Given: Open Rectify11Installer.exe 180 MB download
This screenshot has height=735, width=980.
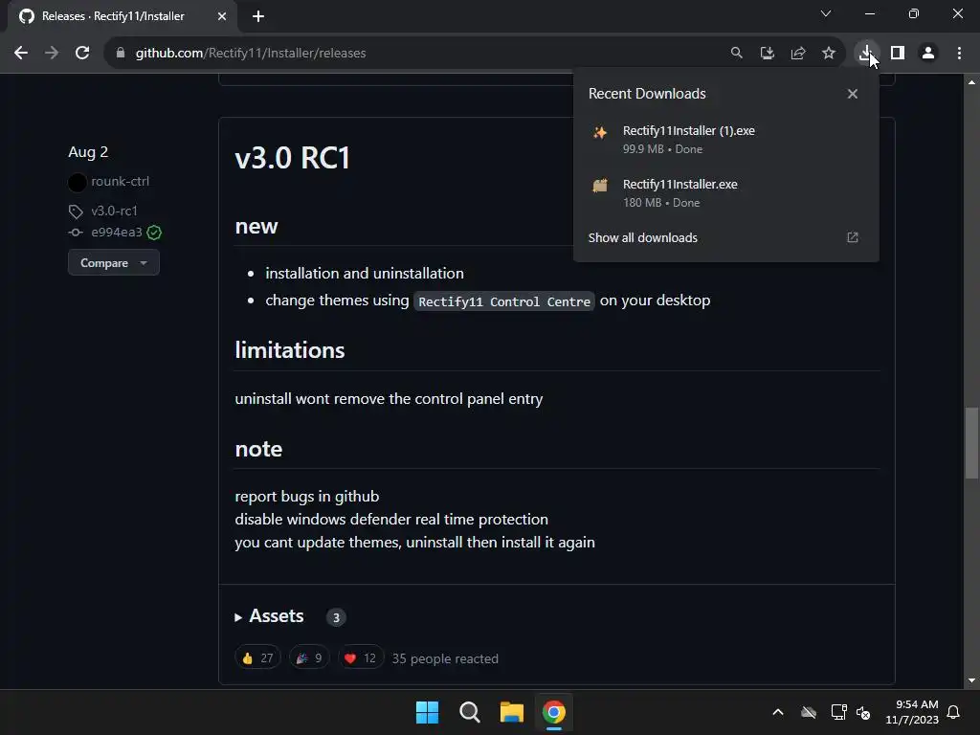Looking at the screenshot, I should (725, 193).
